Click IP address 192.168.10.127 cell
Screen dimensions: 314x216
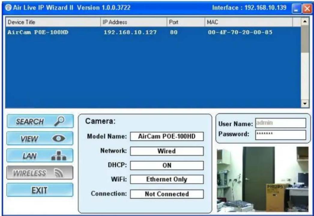(x=130, y=32)
